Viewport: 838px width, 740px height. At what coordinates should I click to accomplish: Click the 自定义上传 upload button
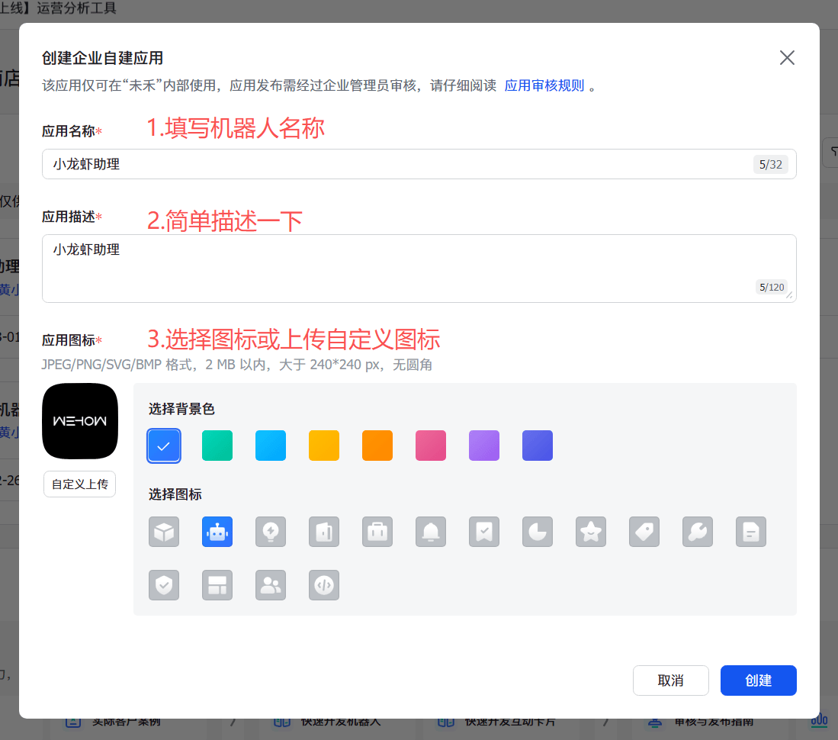(79, 484)
